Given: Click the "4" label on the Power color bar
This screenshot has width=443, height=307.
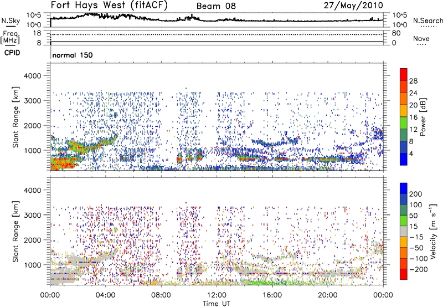Looking at the screenshot, I should coord(411,154).
